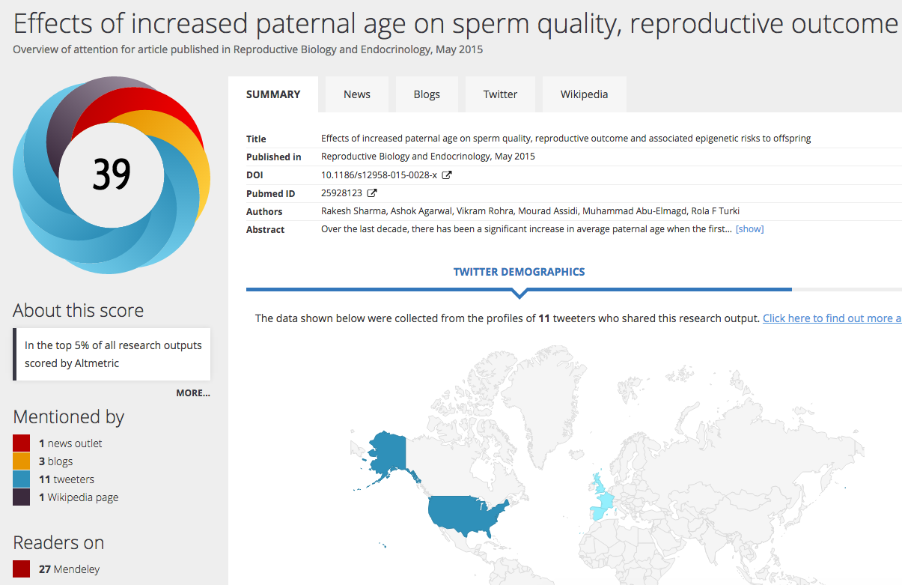
Task: Click the orange swatch next to 3 blogs
Action: (21, 461)
